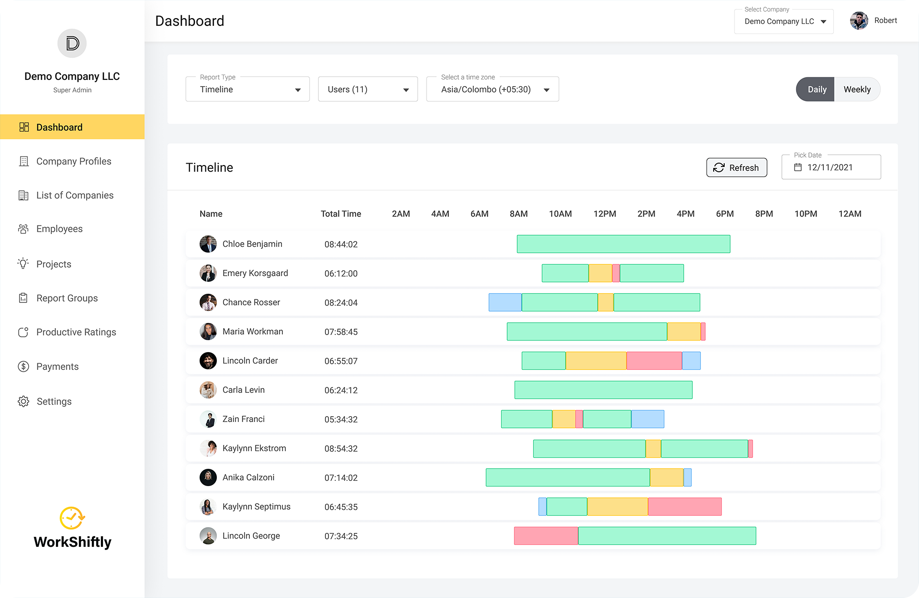Click the Payments dollar icon
919x598 pixels.
tap(23, 366)
